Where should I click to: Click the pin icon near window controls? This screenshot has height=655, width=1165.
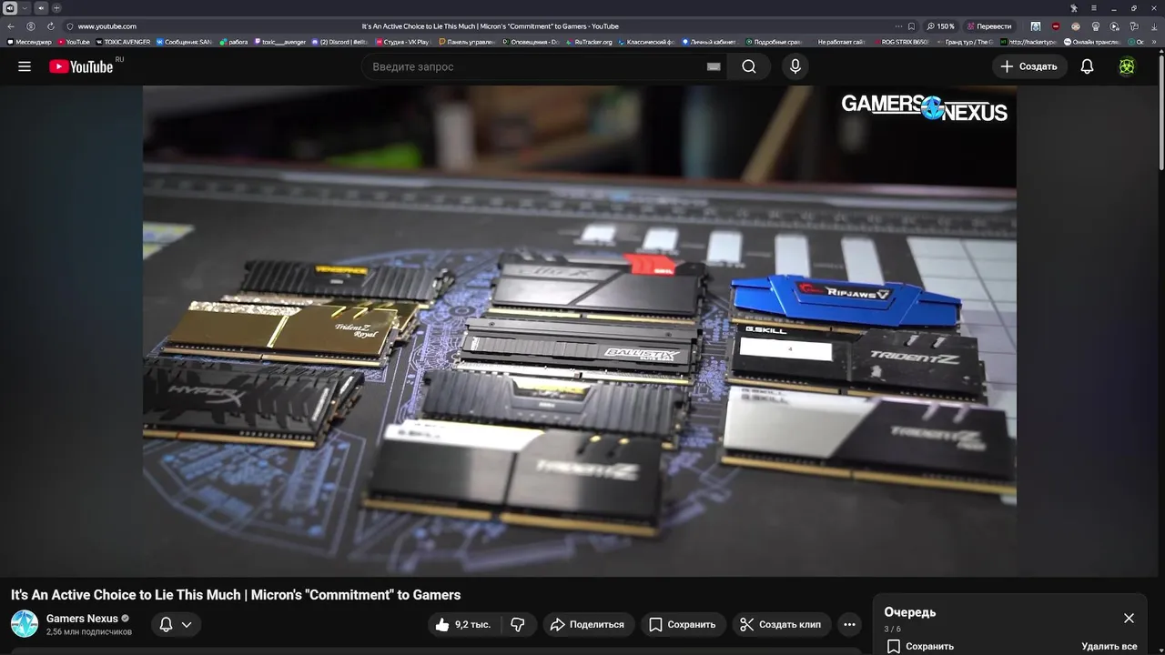click(x=1074, y=8)
